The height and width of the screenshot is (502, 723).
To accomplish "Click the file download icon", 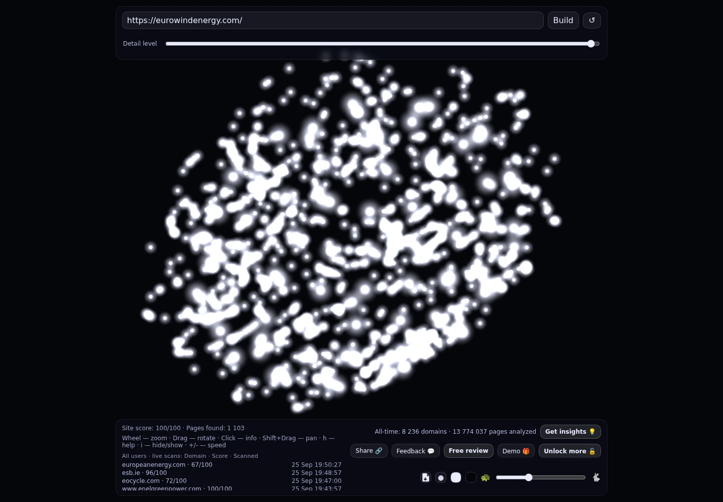I will tap(426, 477).
